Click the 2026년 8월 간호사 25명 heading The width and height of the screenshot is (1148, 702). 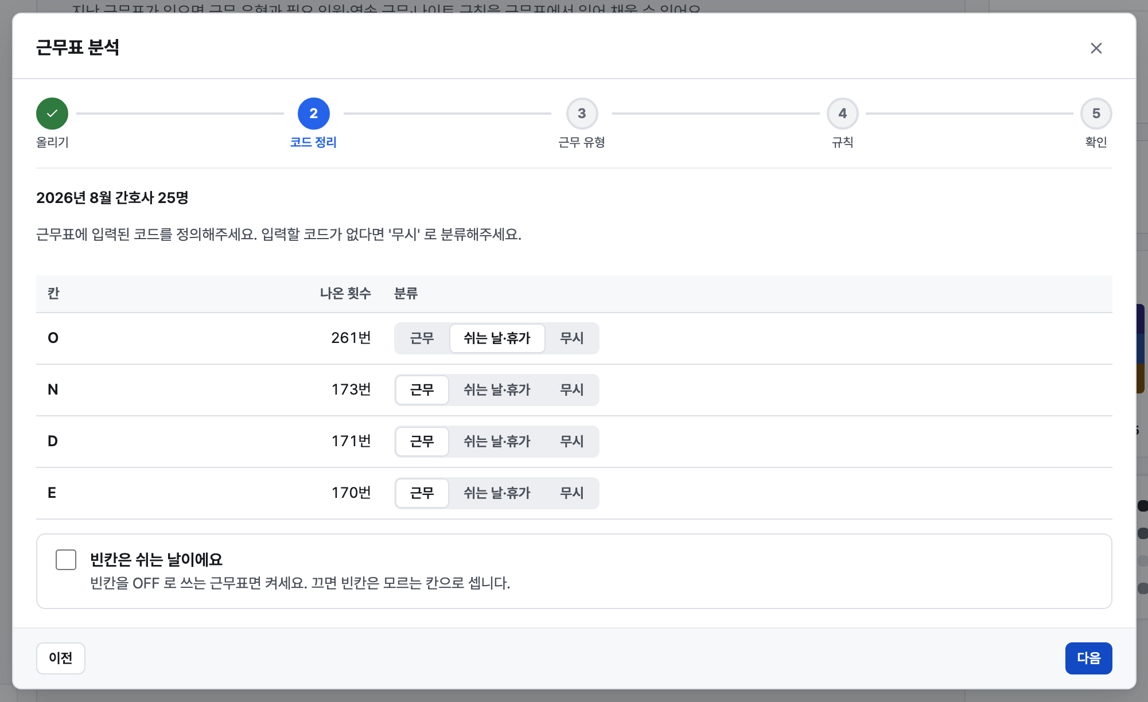[x=112, y=198]
